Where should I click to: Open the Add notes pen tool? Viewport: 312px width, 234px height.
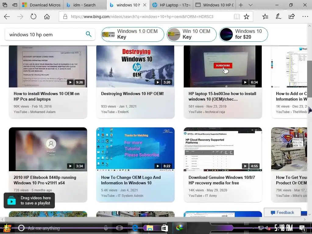coord(278,16)
